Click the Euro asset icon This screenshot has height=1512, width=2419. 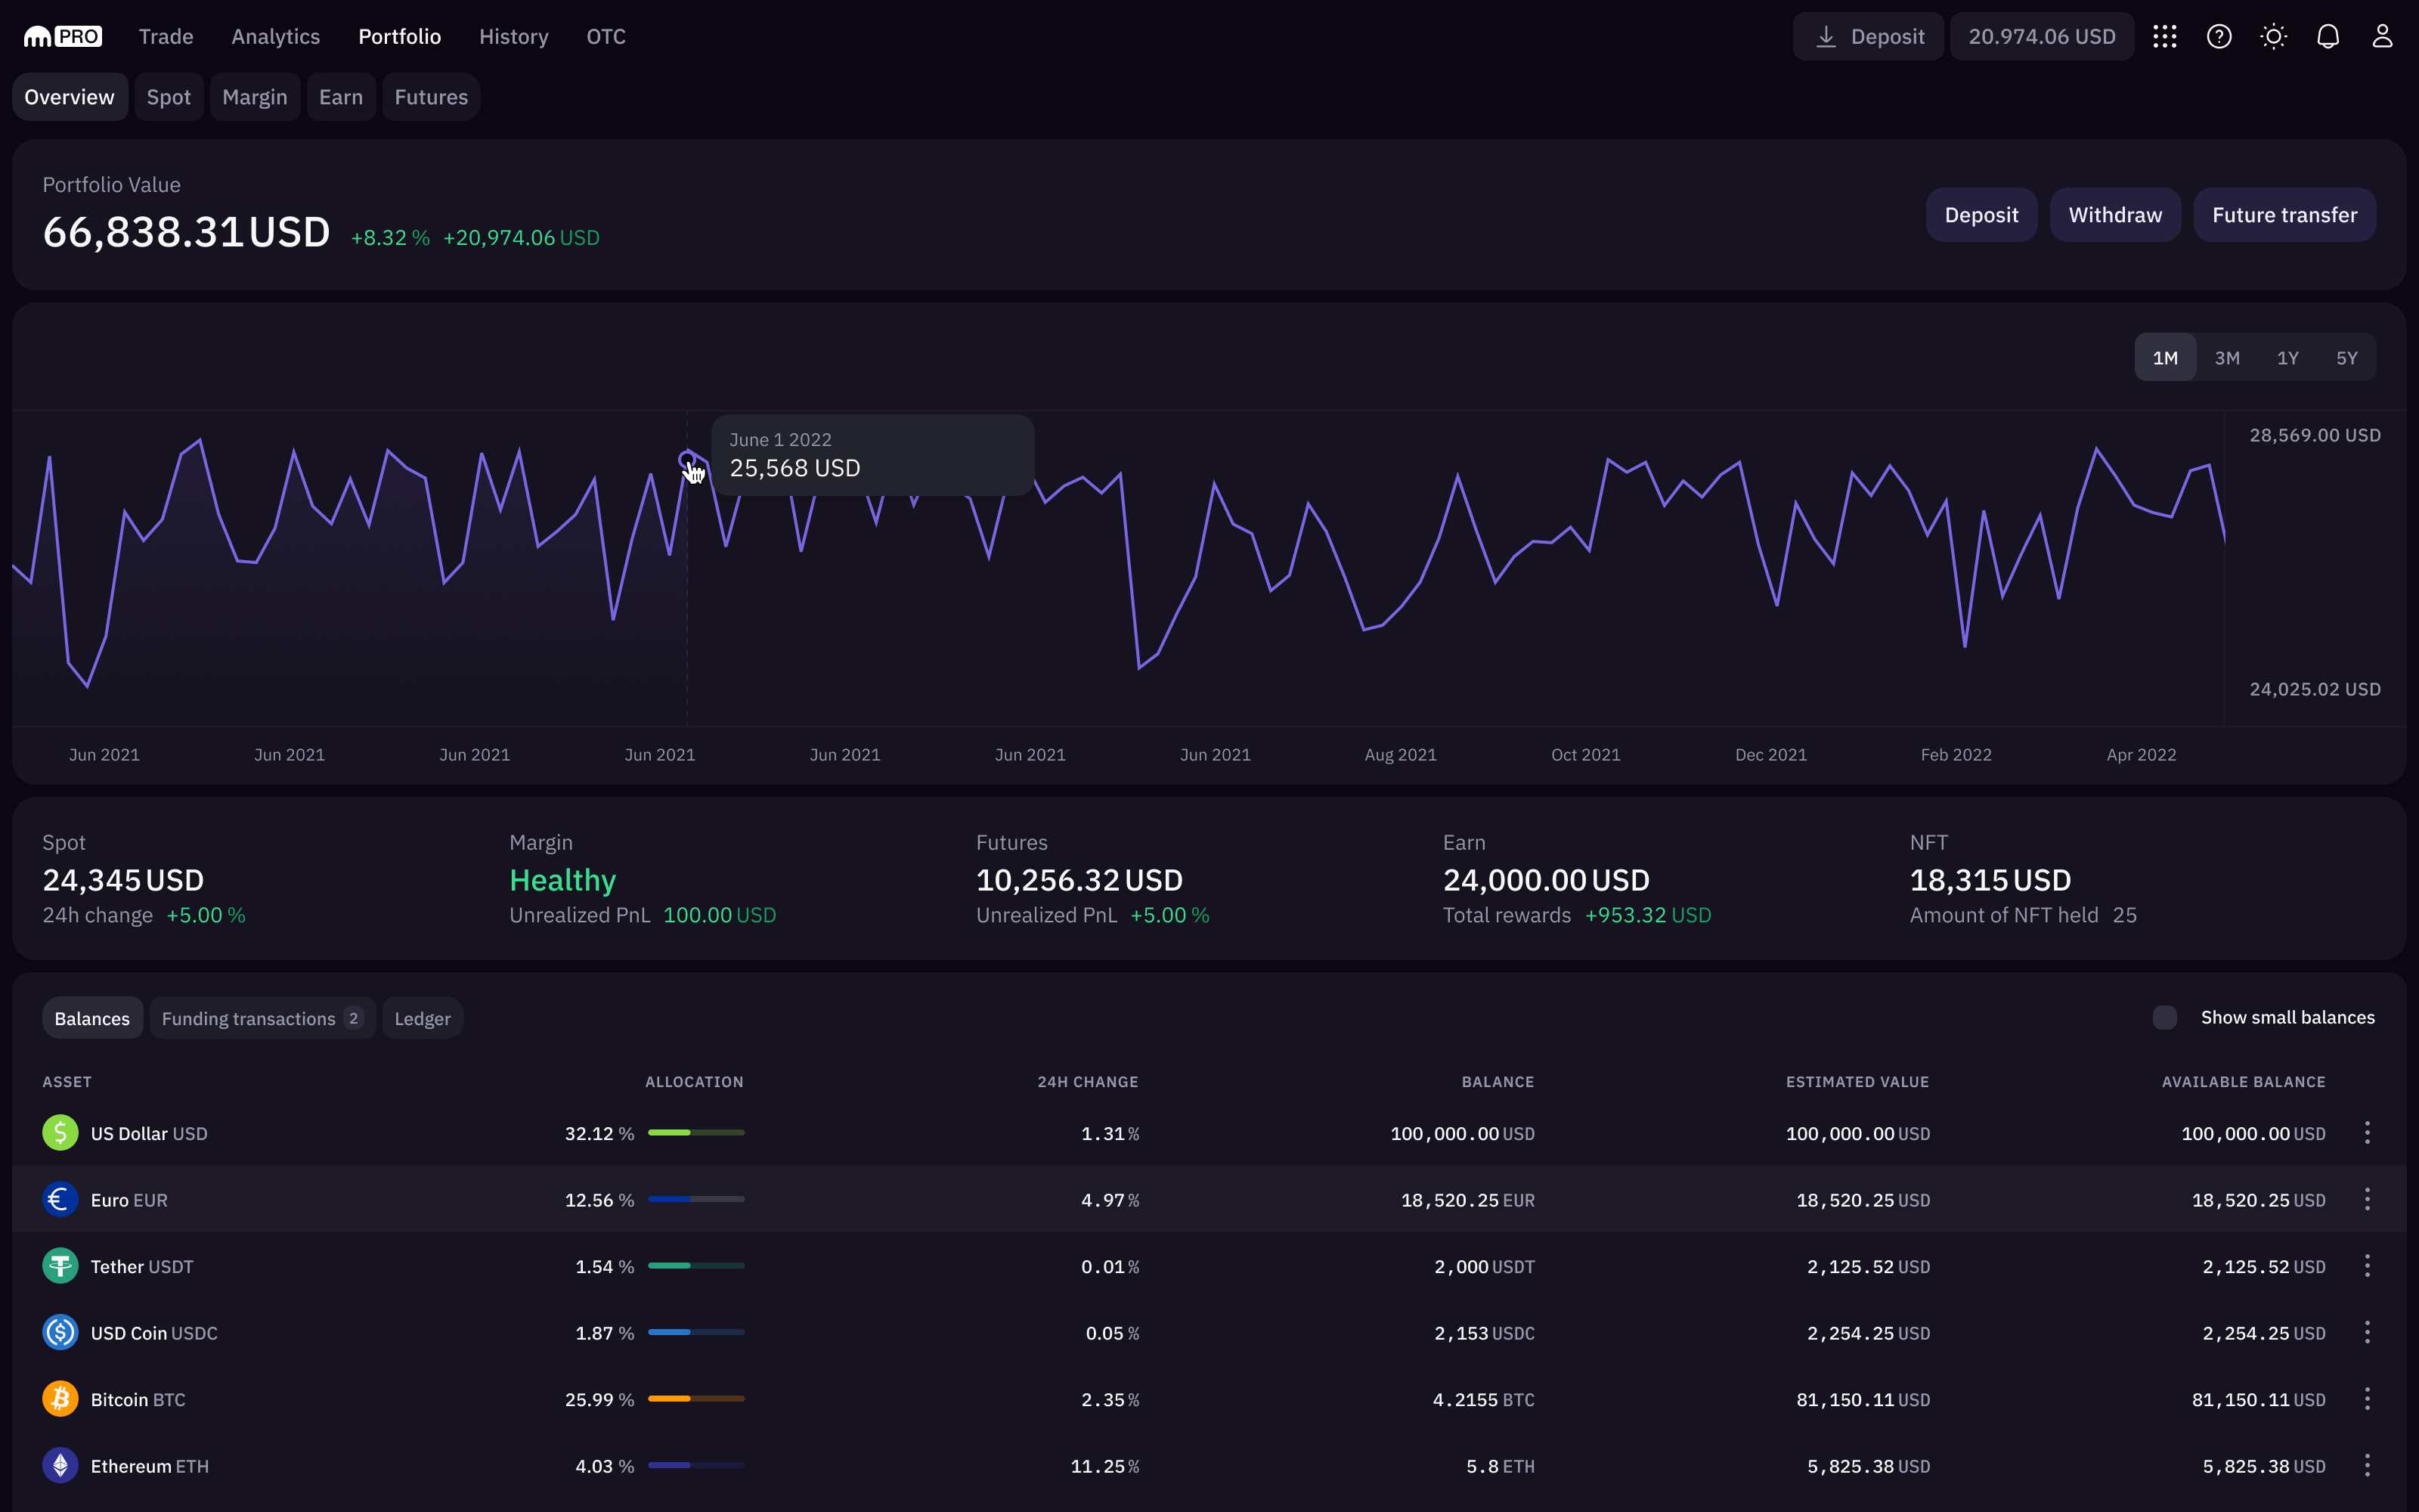(x=60, y=1199)
